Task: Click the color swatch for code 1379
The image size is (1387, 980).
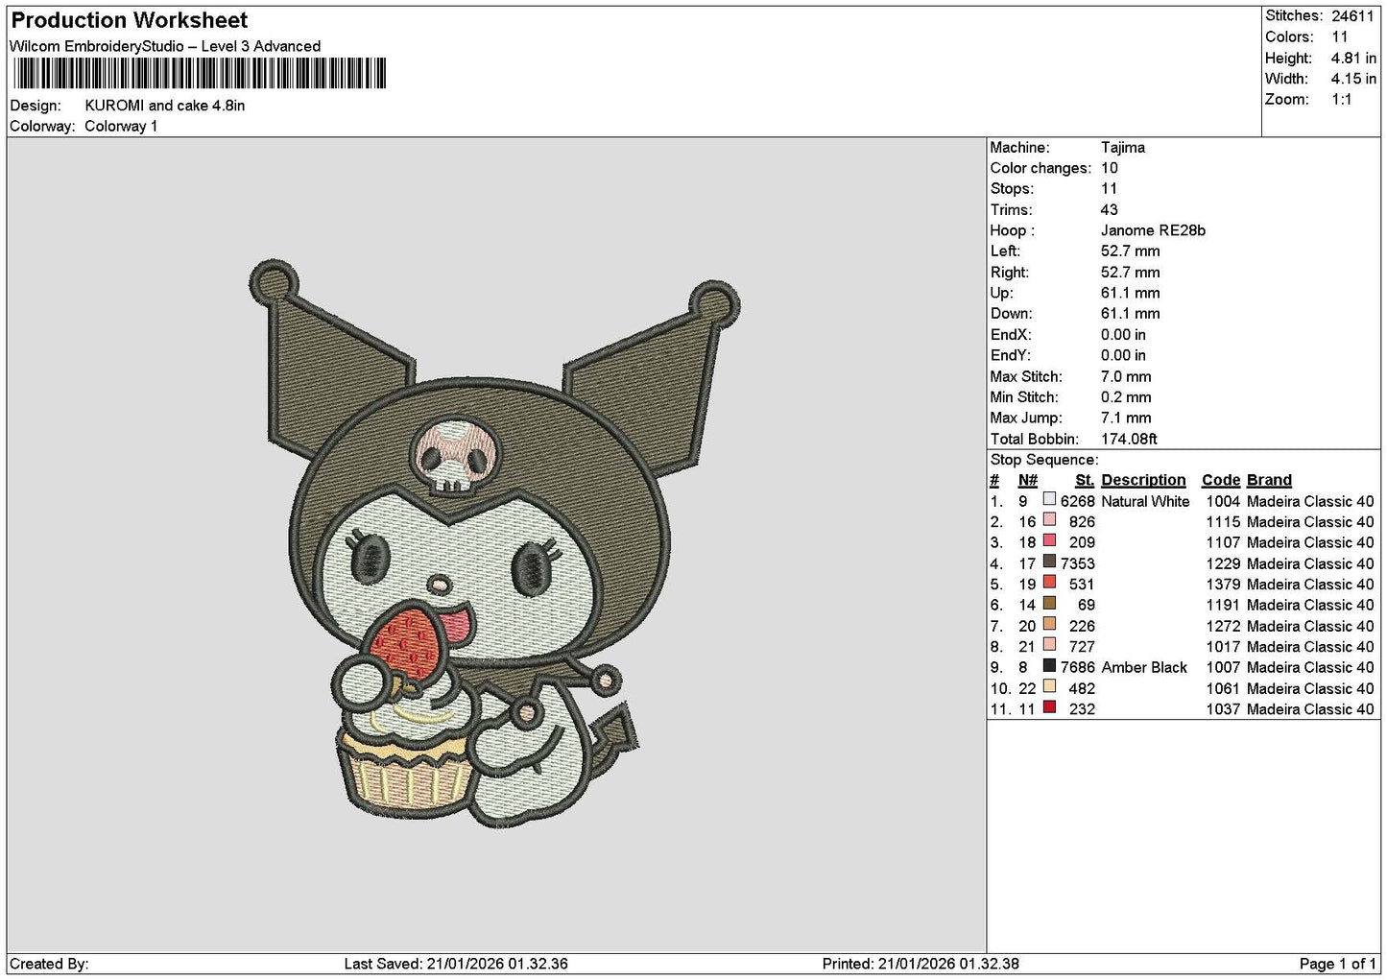Action: pos(1050,584)
